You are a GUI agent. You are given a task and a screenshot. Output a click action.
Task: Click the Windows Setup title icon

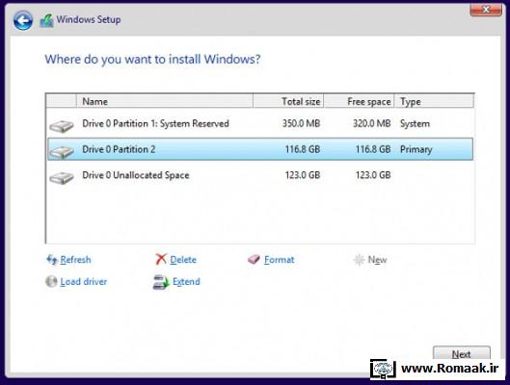point(46,21)
